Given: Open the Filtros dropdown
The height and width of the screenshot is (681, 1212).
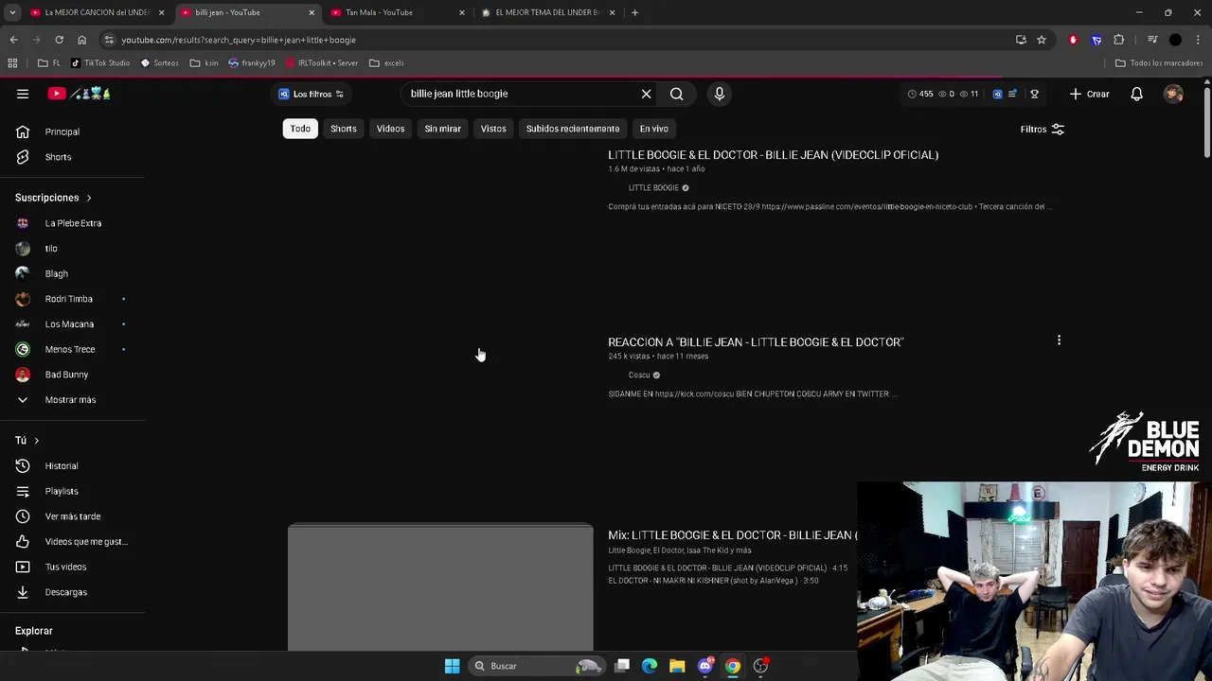Looking at the screenshot, I should coord(1043,129).
